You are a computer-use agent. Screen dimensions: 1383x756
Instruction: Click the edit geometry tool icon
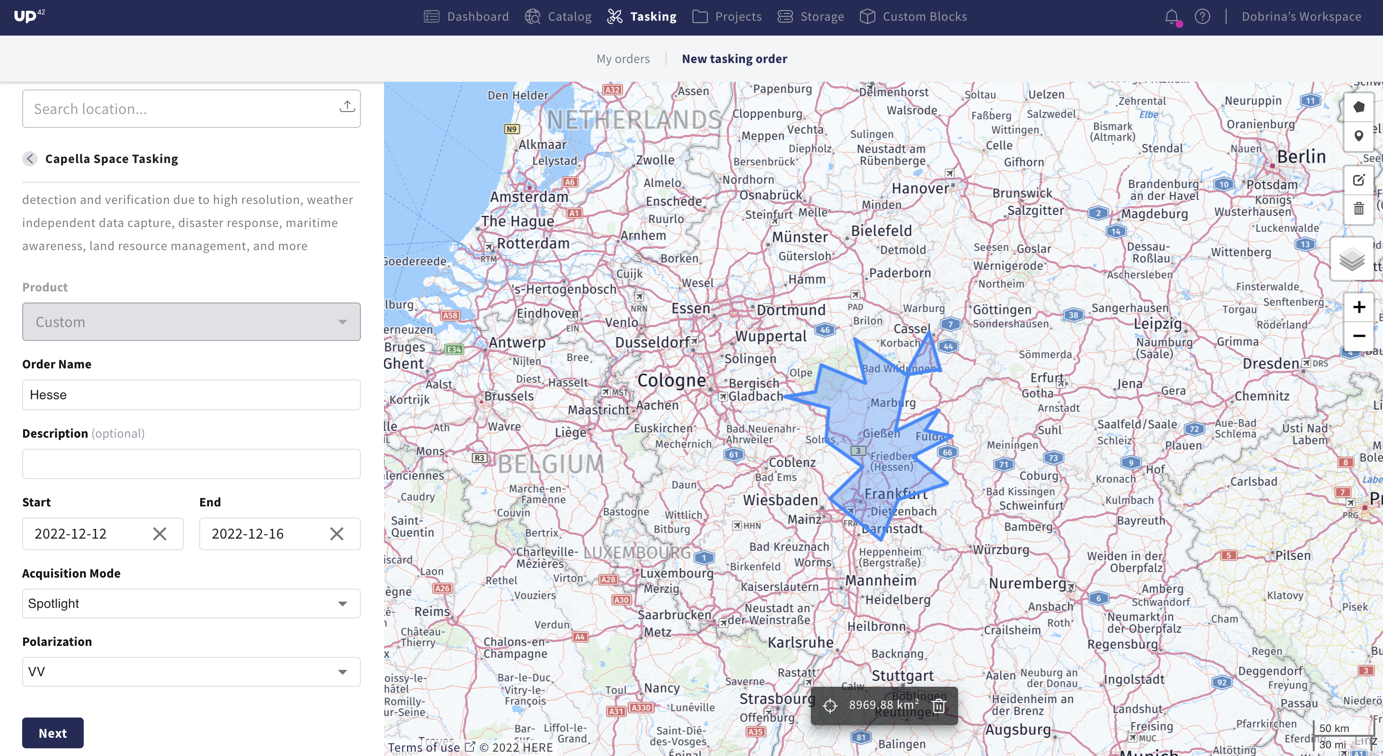(1358, 180)
